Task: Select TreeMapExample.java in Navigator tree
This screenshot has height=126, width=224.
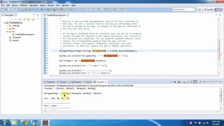Action: pos(25,34)
